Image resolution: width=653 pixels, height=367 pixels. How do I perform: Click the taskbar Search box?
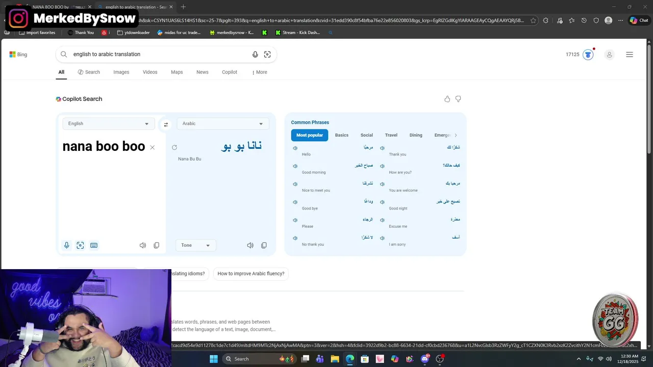[x=259, y=359]
